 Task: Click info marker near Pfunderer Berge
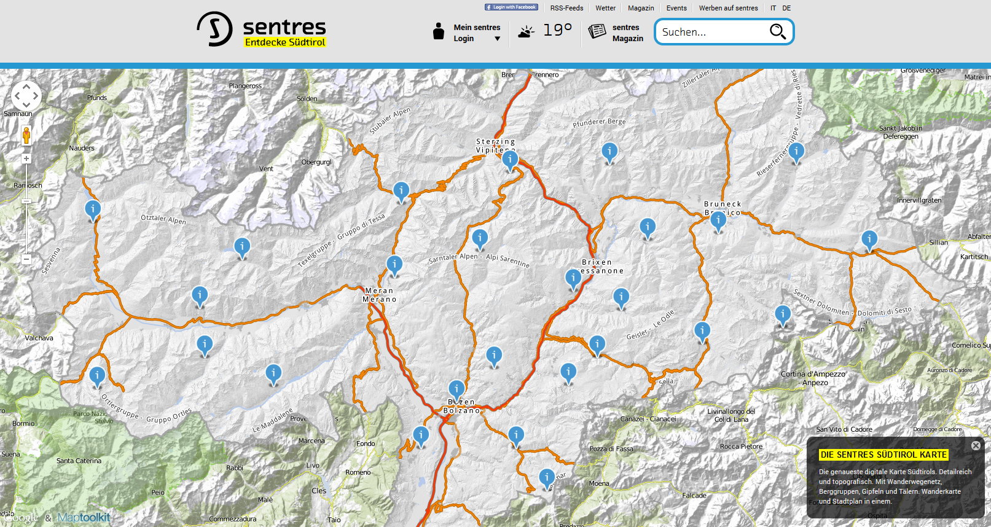[609, 153]
